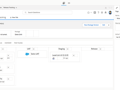Open dropdown on the card showing 221
The width and height of the screenshot is (120, 90).
tap(8, 55)
